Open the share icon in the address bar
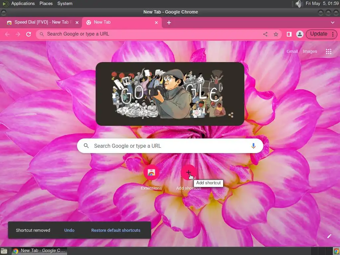The height and width of the screenshot is (255, 340). (265, 34)
